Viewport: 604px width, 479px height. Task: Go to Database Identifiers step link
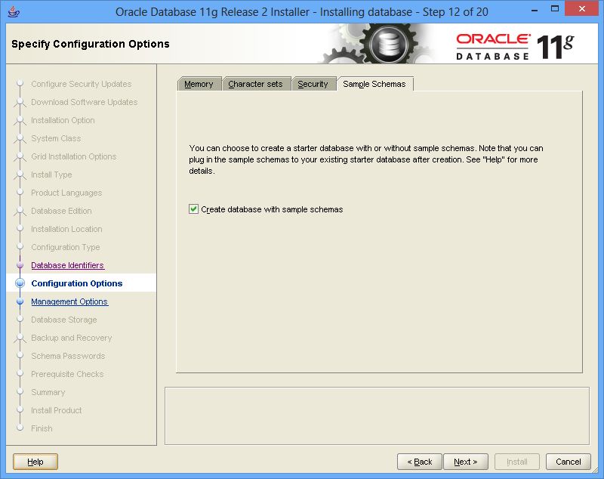point(67,265)
